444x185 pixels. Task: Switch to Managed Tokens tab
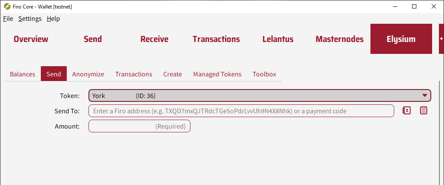tap(217, 74)
